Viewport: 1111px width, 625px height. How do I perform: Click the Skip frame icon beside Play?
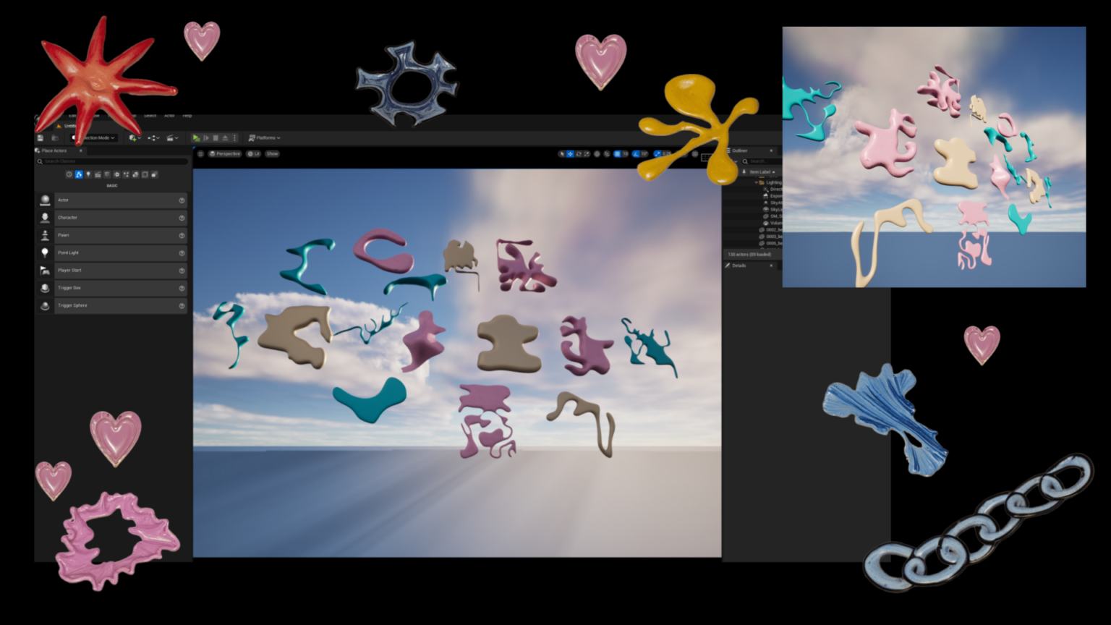[x=206, y=137]
